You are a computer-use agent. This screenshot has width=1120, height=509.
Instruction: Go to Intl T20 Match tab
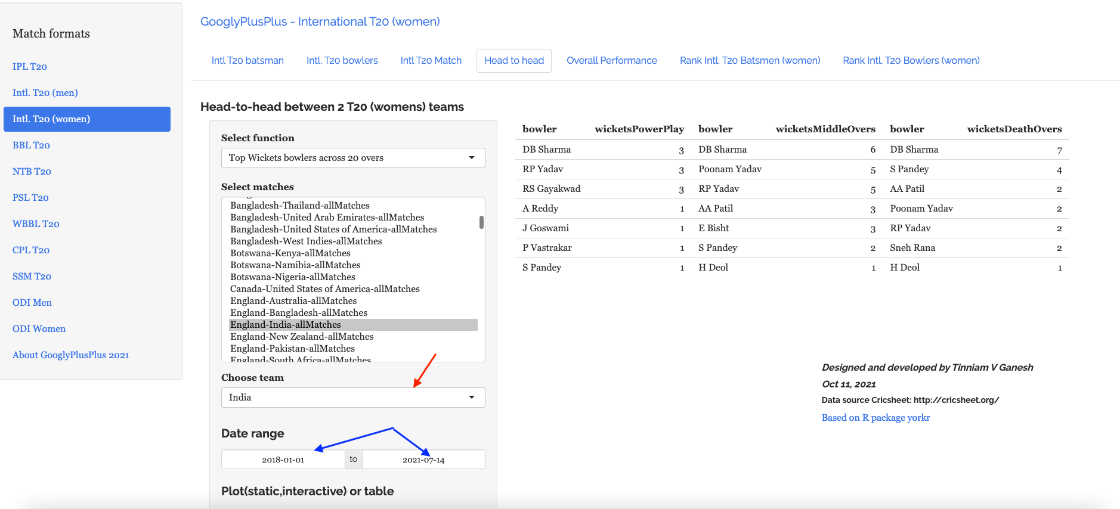(x=431, y=61)
